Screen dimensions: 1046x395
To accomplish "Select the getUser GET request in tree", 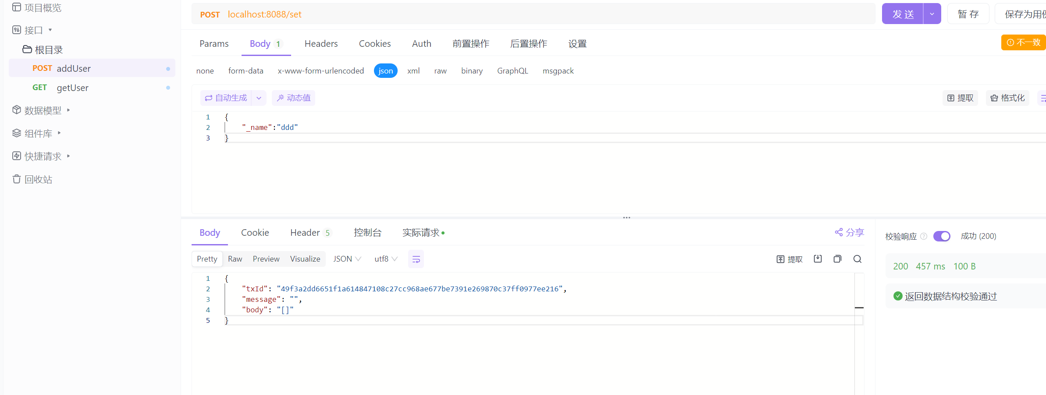I will coord(72,88).
